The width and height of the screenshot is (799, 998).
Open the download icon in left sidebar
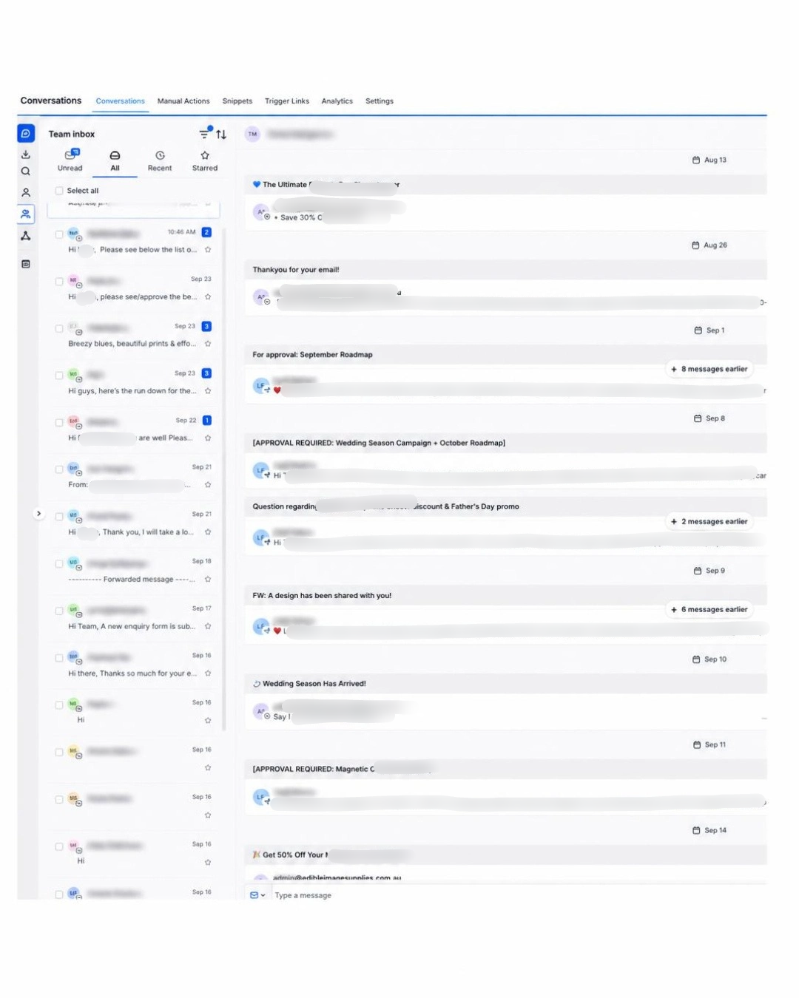(26, 155)
